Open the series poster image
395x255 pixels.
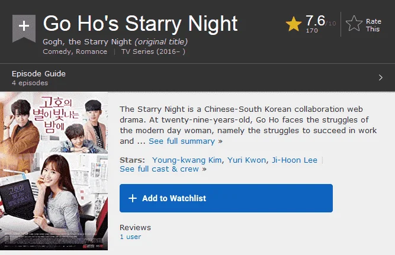tap(54, 171)
